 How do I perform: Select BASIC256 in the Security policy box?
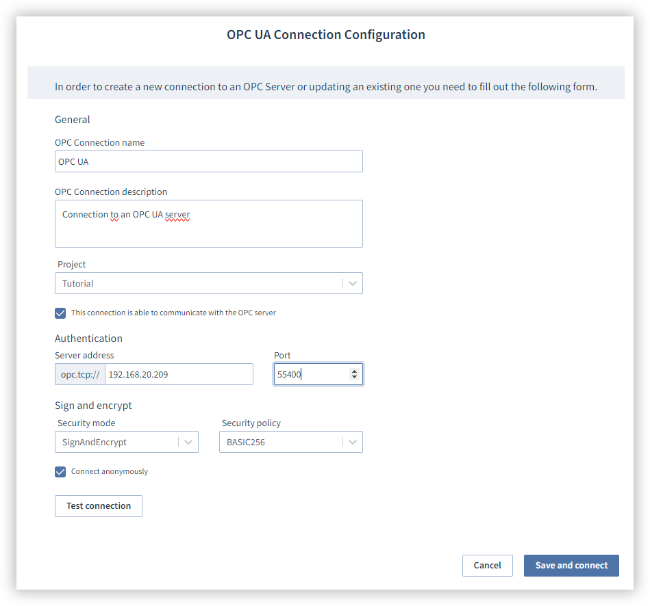(291, 442)
